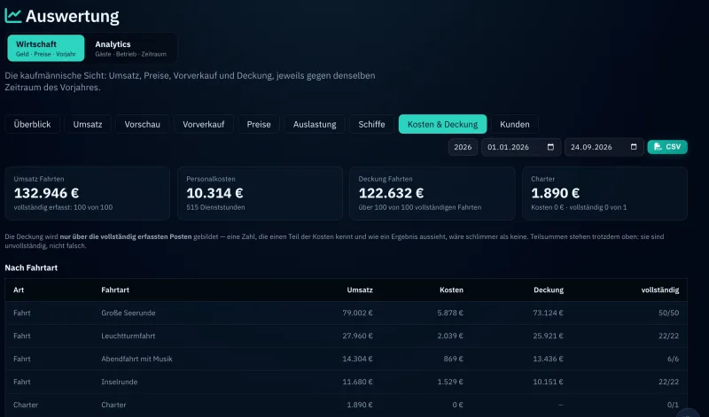Click the Personalkosten value 10.314 €
This screenshot has width=709, height=417.
(x=214, y=193)
